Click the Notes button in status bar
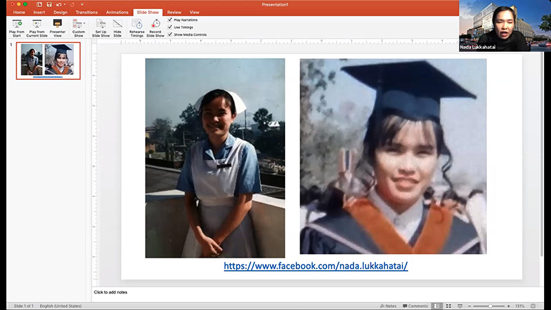The width and height of the screenshot is (551, 310). (x=388, y=306)
